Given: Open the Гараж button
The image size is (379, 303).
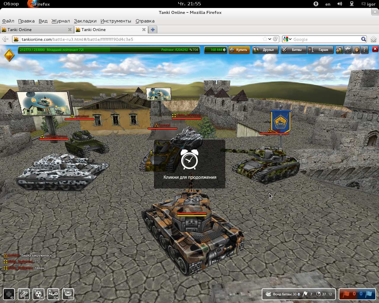Looking at the screenshot, I should [320, 50].
